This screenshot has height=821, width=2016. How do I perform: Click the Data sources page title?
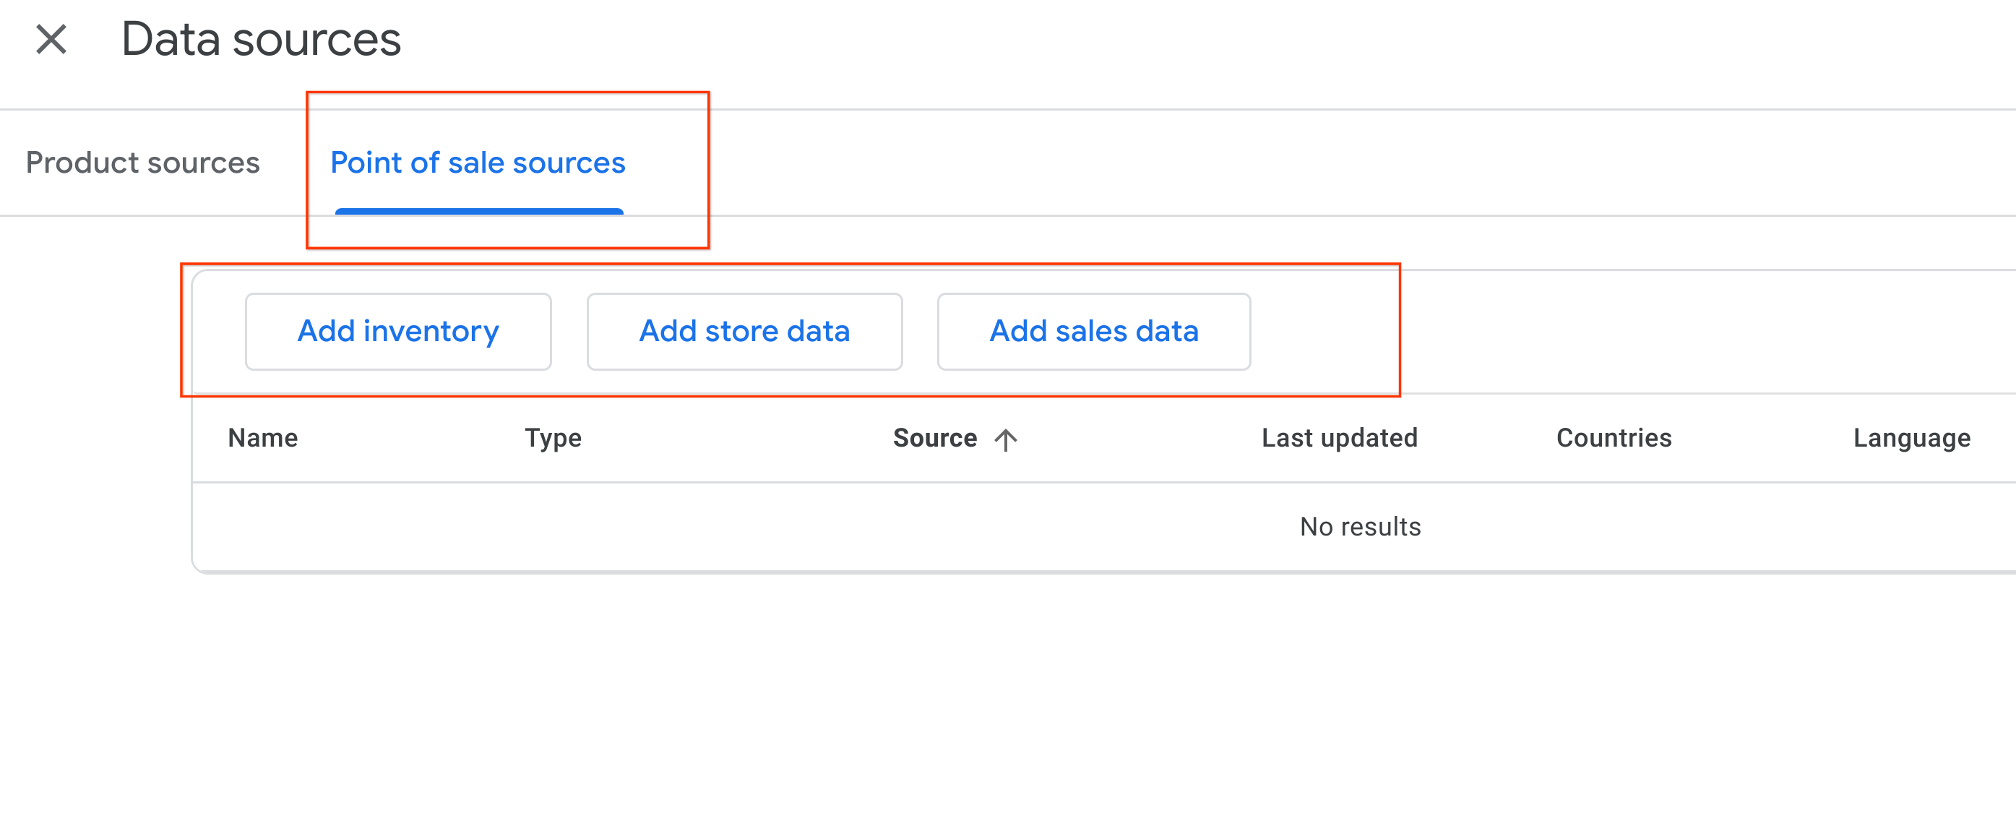[x=260, y=39]
